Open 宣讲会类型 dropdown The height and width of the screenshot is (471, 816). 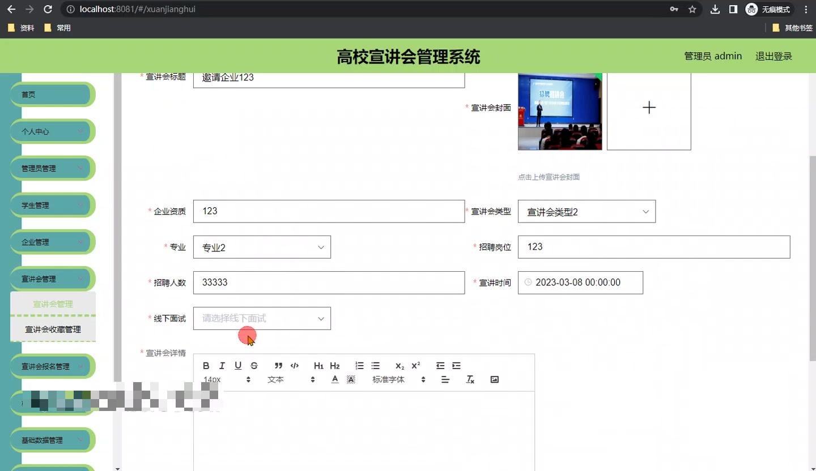(x=586, y=211)
